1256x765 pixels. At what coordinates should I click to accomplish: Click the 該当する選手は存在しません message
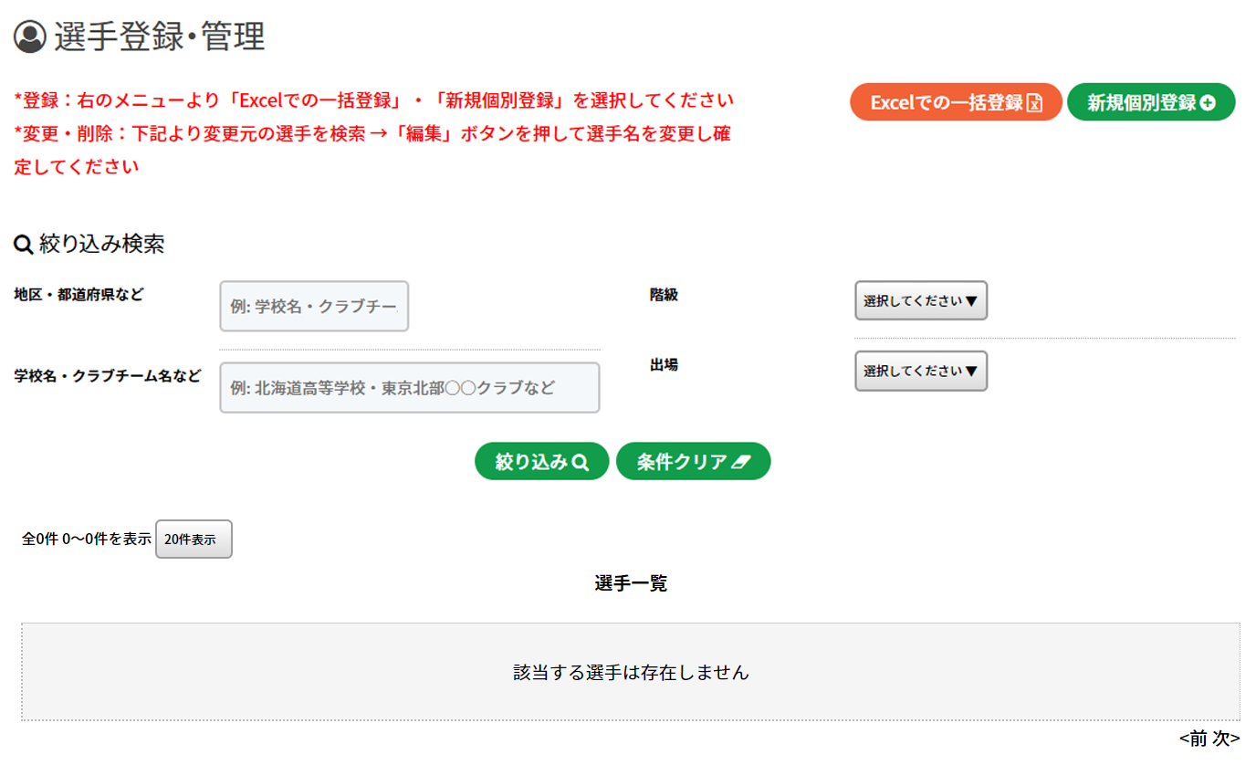pyautogui.click(x=631, y=673)
